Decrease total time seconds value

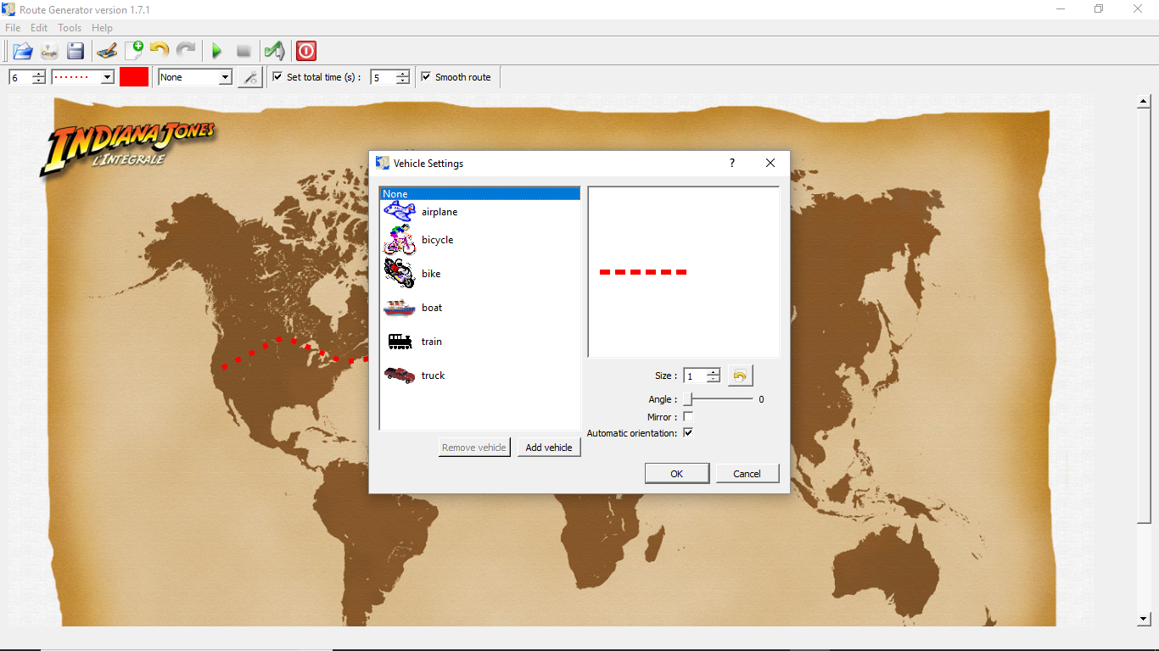(402, 81)
